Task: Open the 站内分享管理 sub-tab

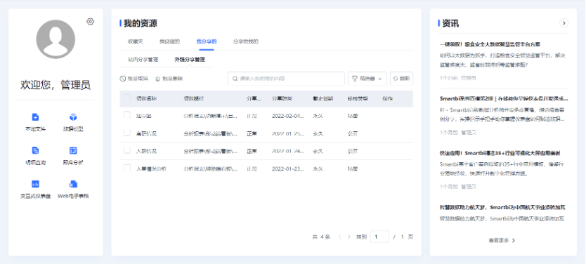Action: coord(143,60)
